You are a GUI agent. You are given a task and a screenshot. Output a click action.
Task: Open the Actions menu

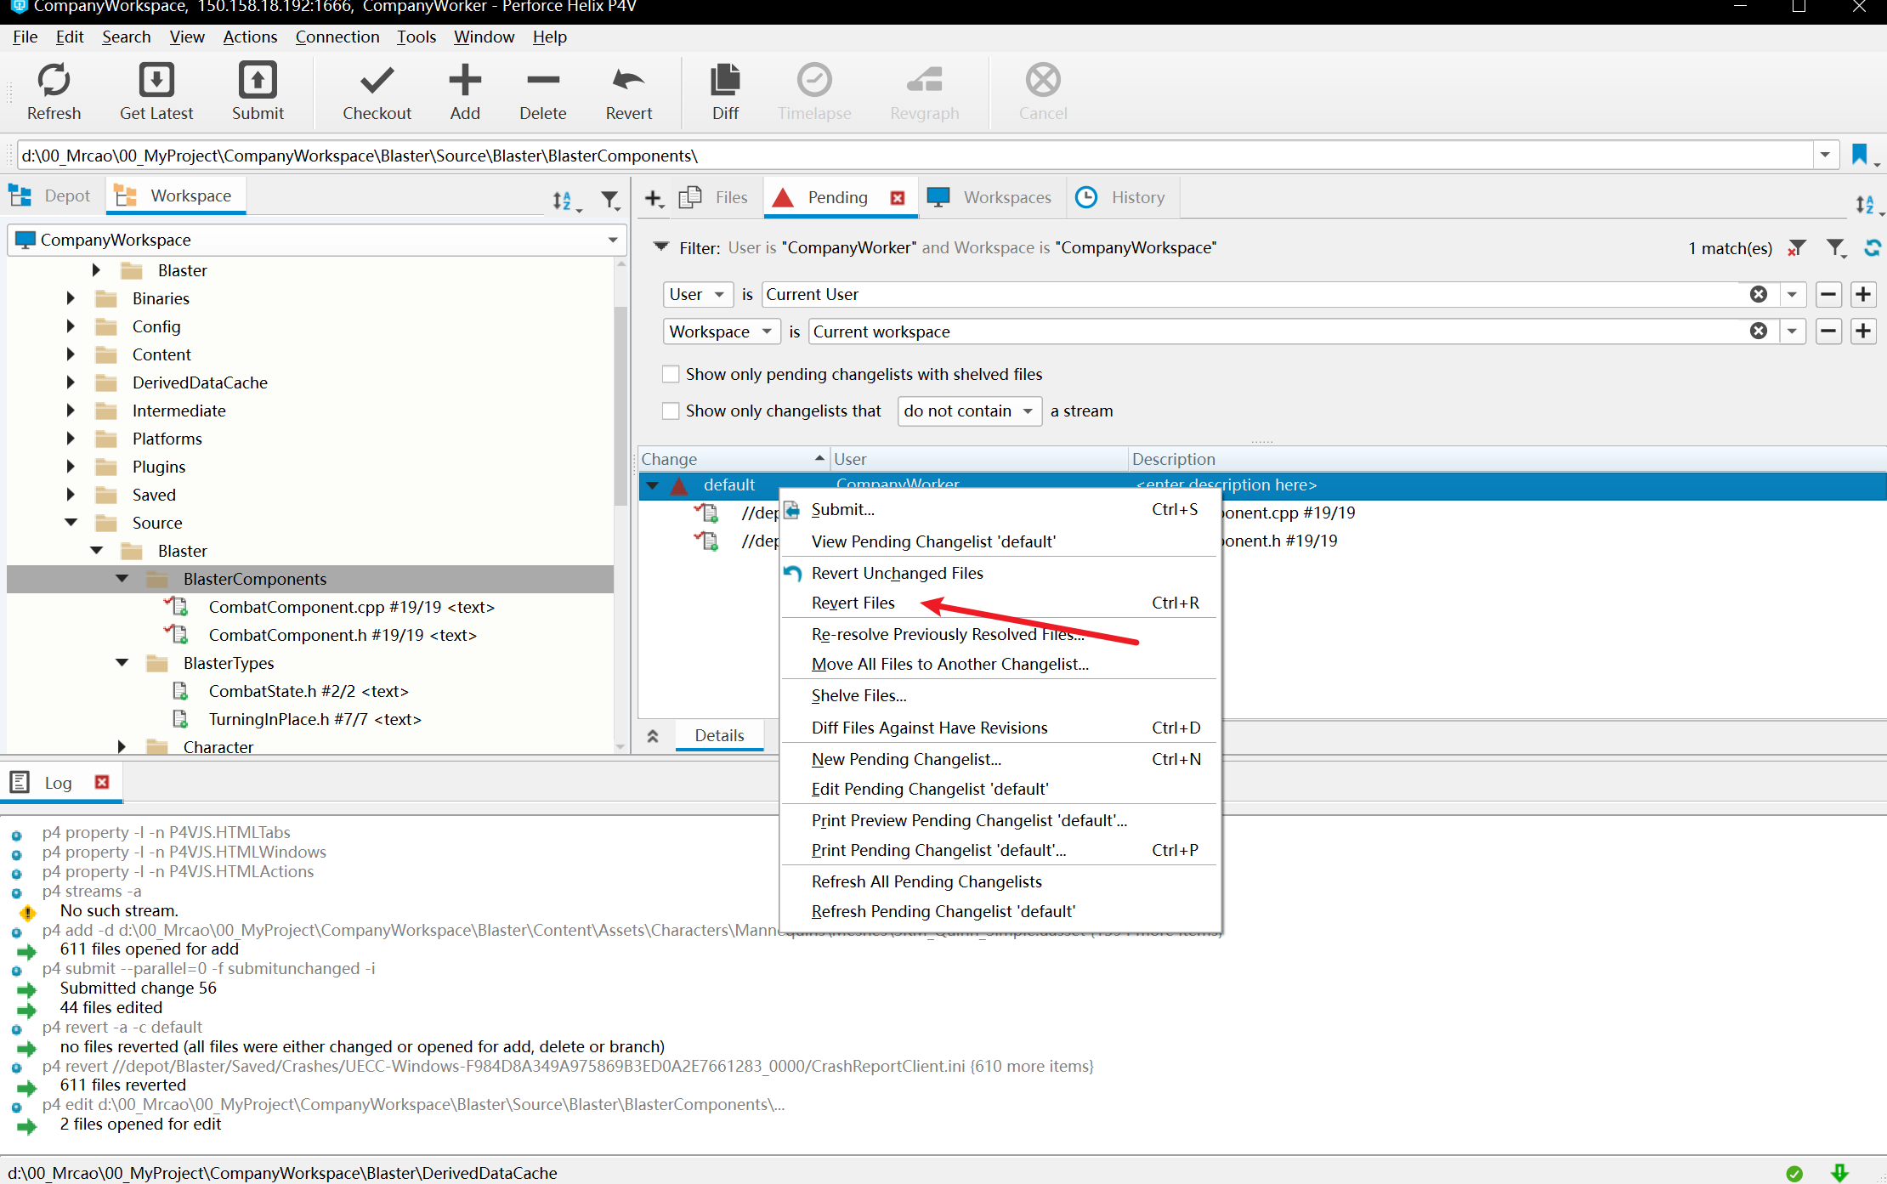pyautogui.click(x=250, y=37)
